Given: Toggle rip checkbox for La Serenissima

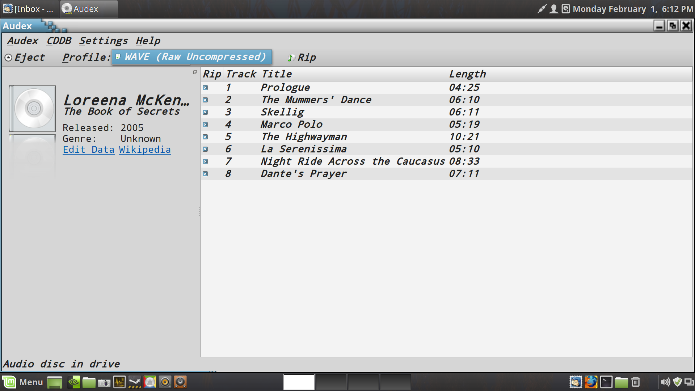Looking at the screenshot, I should (205, 149).
